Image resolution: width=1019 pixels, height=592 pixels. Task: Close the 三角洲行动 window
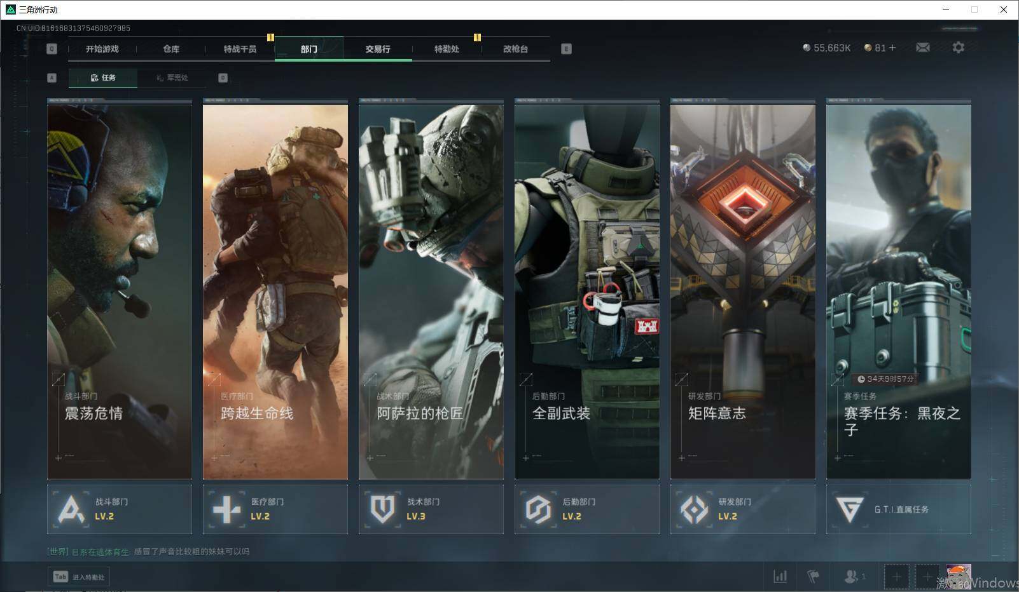[x=1004, y=10]
